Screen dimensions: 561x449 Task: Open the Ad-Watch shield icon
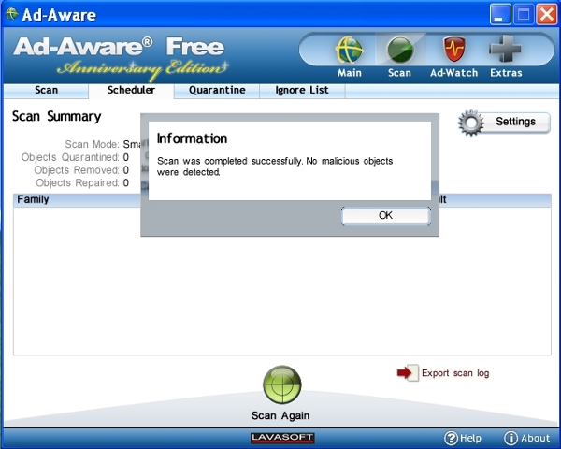click(x=454, y=50)
